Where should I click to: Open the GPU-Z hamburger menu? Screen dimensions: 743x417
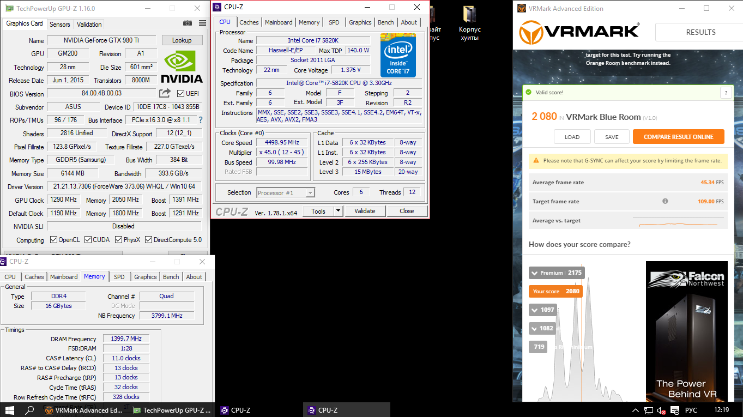pyautogui.click(x=203, y=23)
